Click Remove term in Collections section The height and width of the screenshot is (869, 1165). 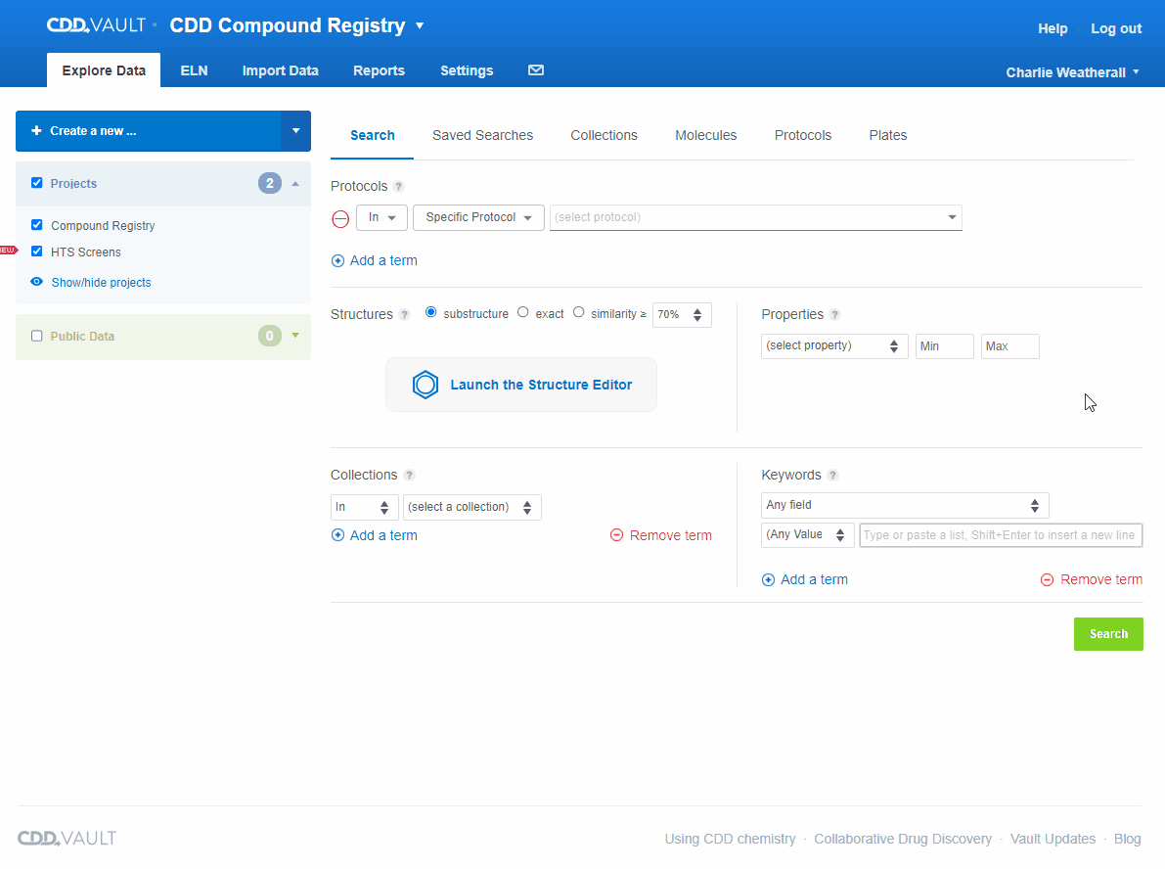pos(660,535)
